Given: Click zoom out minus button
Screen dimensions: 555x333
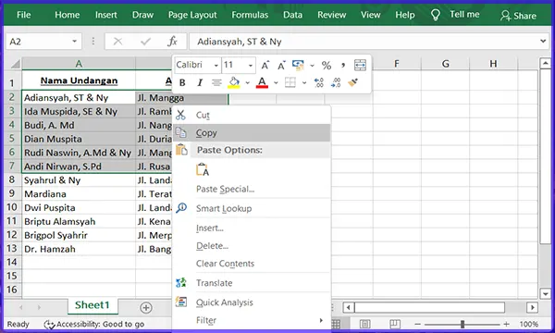Looking at the screenshot, I should click(418, 324).
